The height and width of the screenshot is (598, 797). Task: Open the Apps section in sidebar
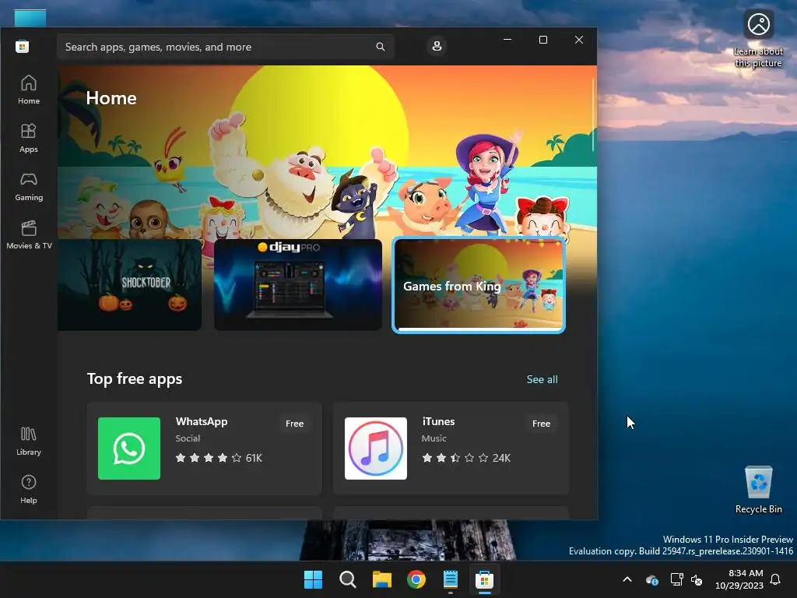point(29,139)
